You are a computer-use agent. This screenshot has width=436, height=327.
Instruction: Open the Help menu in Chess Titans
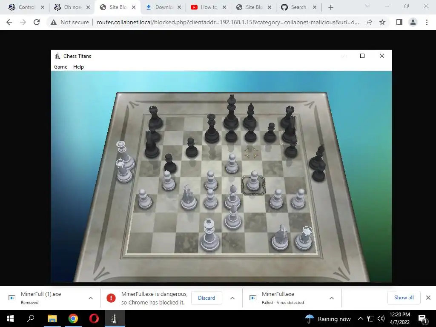click(78, 67)
